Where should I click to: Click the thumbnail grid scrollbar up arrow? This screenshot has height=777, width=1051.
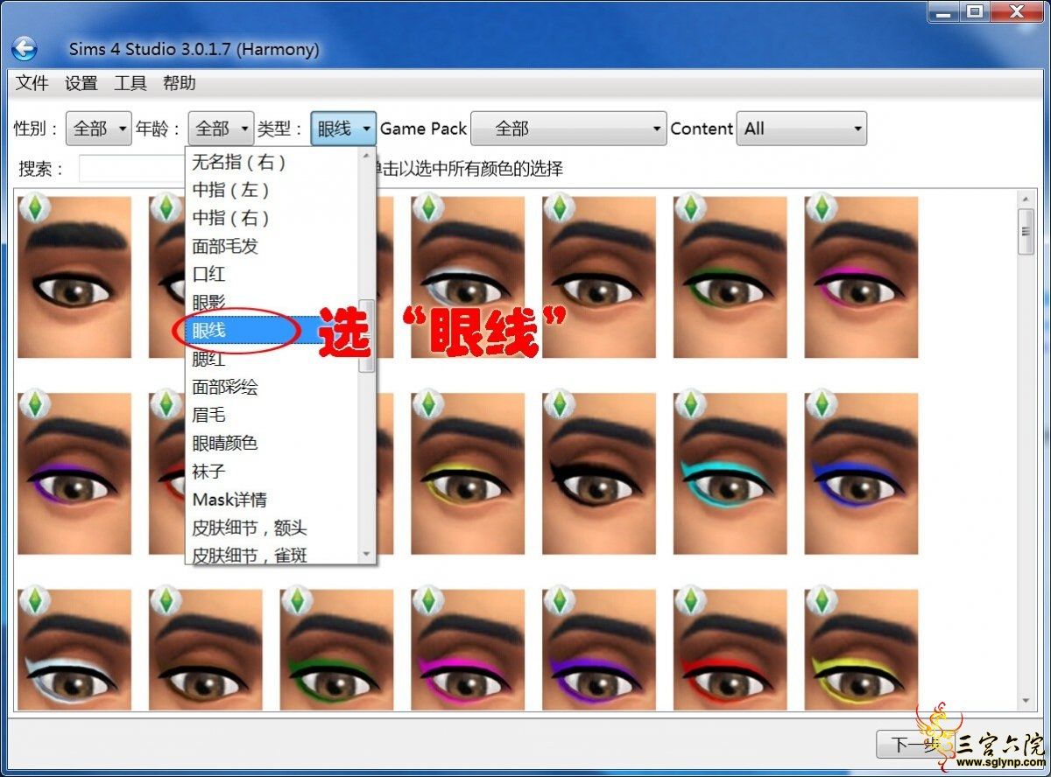click(1026, 198)
